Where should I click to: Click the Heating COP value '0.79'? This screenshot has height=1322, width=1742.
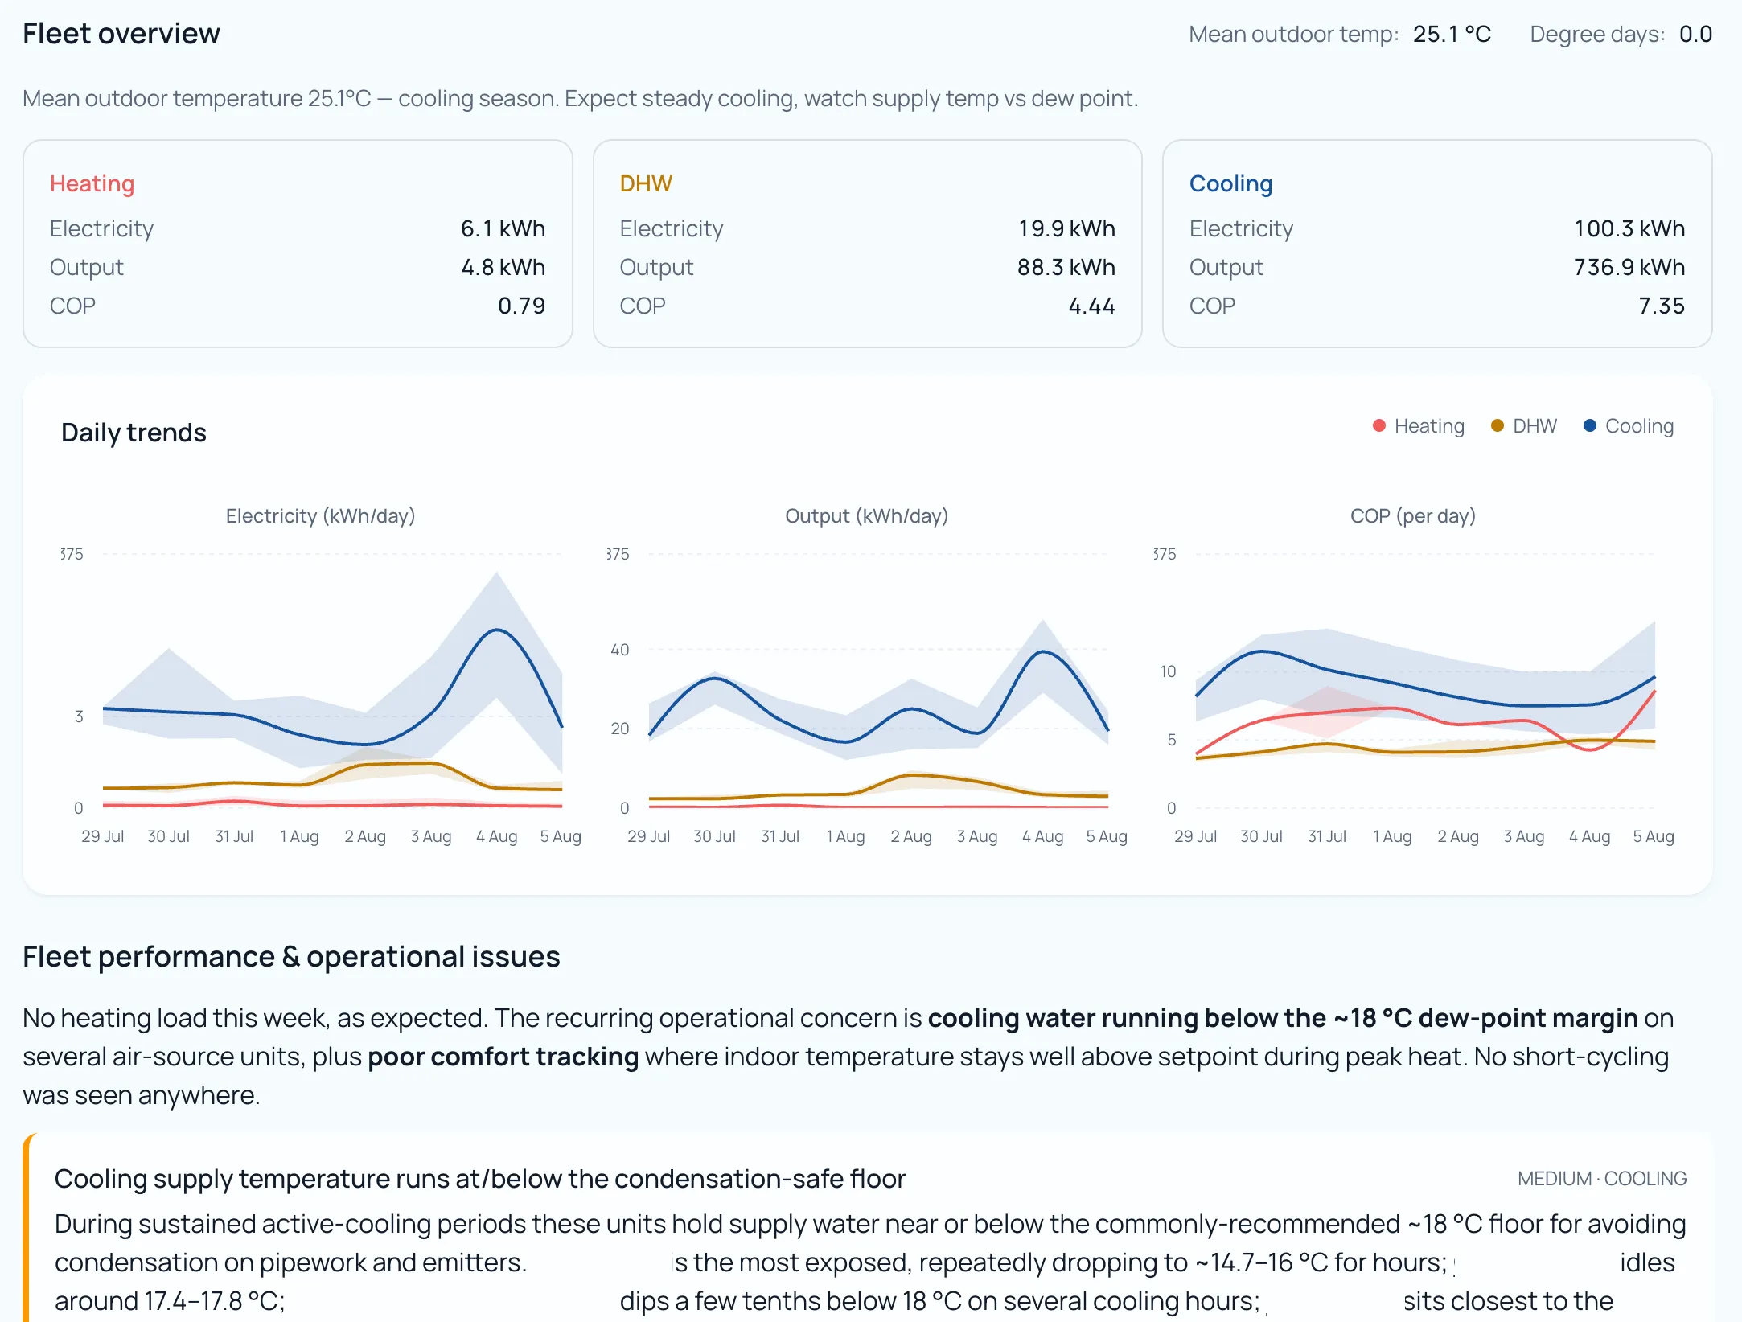521,306
